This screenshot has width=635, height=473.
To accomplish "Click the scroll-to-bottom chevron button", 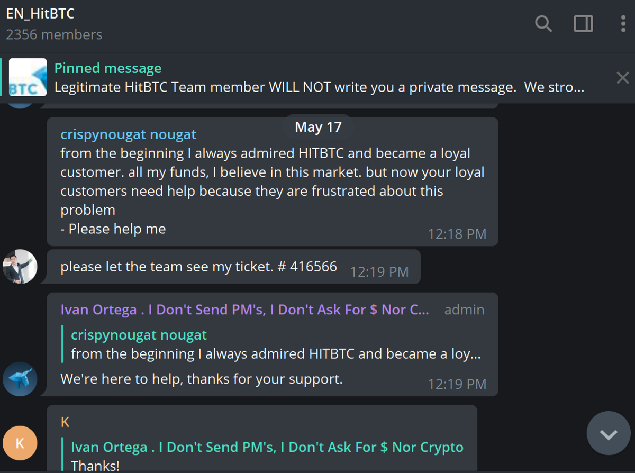I will 608,433.
